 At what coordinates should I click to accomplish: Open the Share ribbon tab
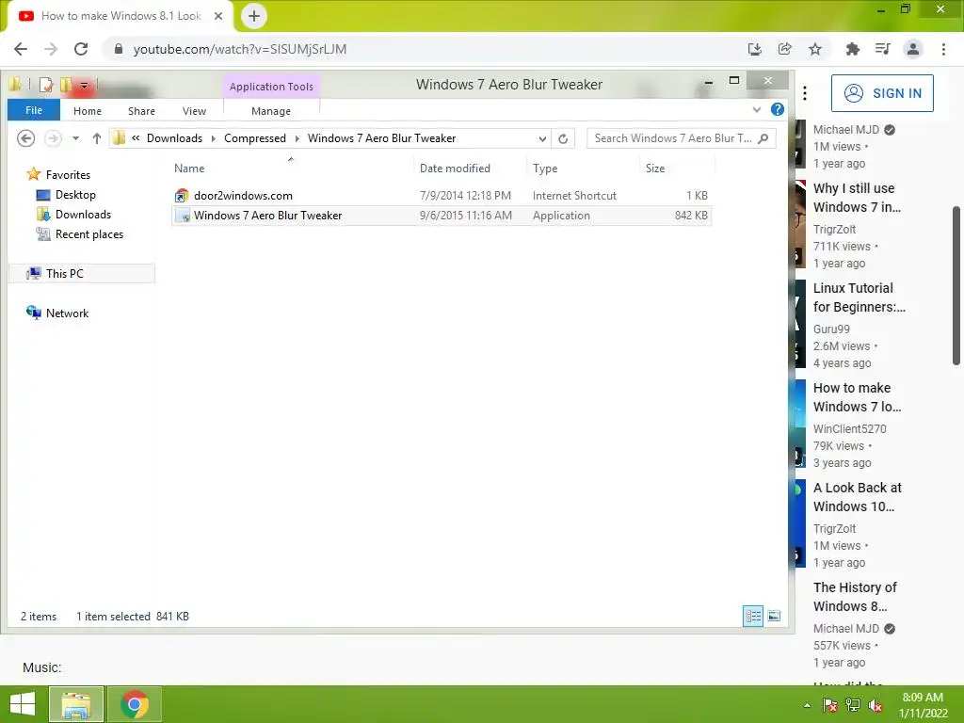141,111
